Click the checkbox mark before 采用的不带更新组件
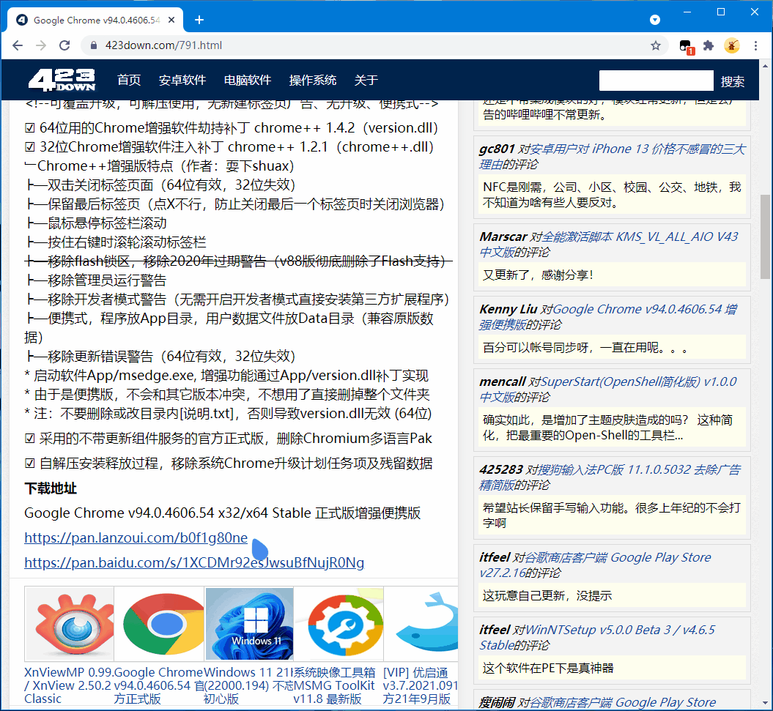Viewport: 773px width, 711px height. 29,439
